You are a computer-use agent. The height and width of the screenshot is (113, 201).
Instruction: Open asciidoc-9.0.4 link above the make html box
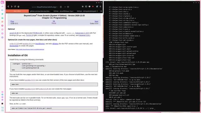point(30,80)
